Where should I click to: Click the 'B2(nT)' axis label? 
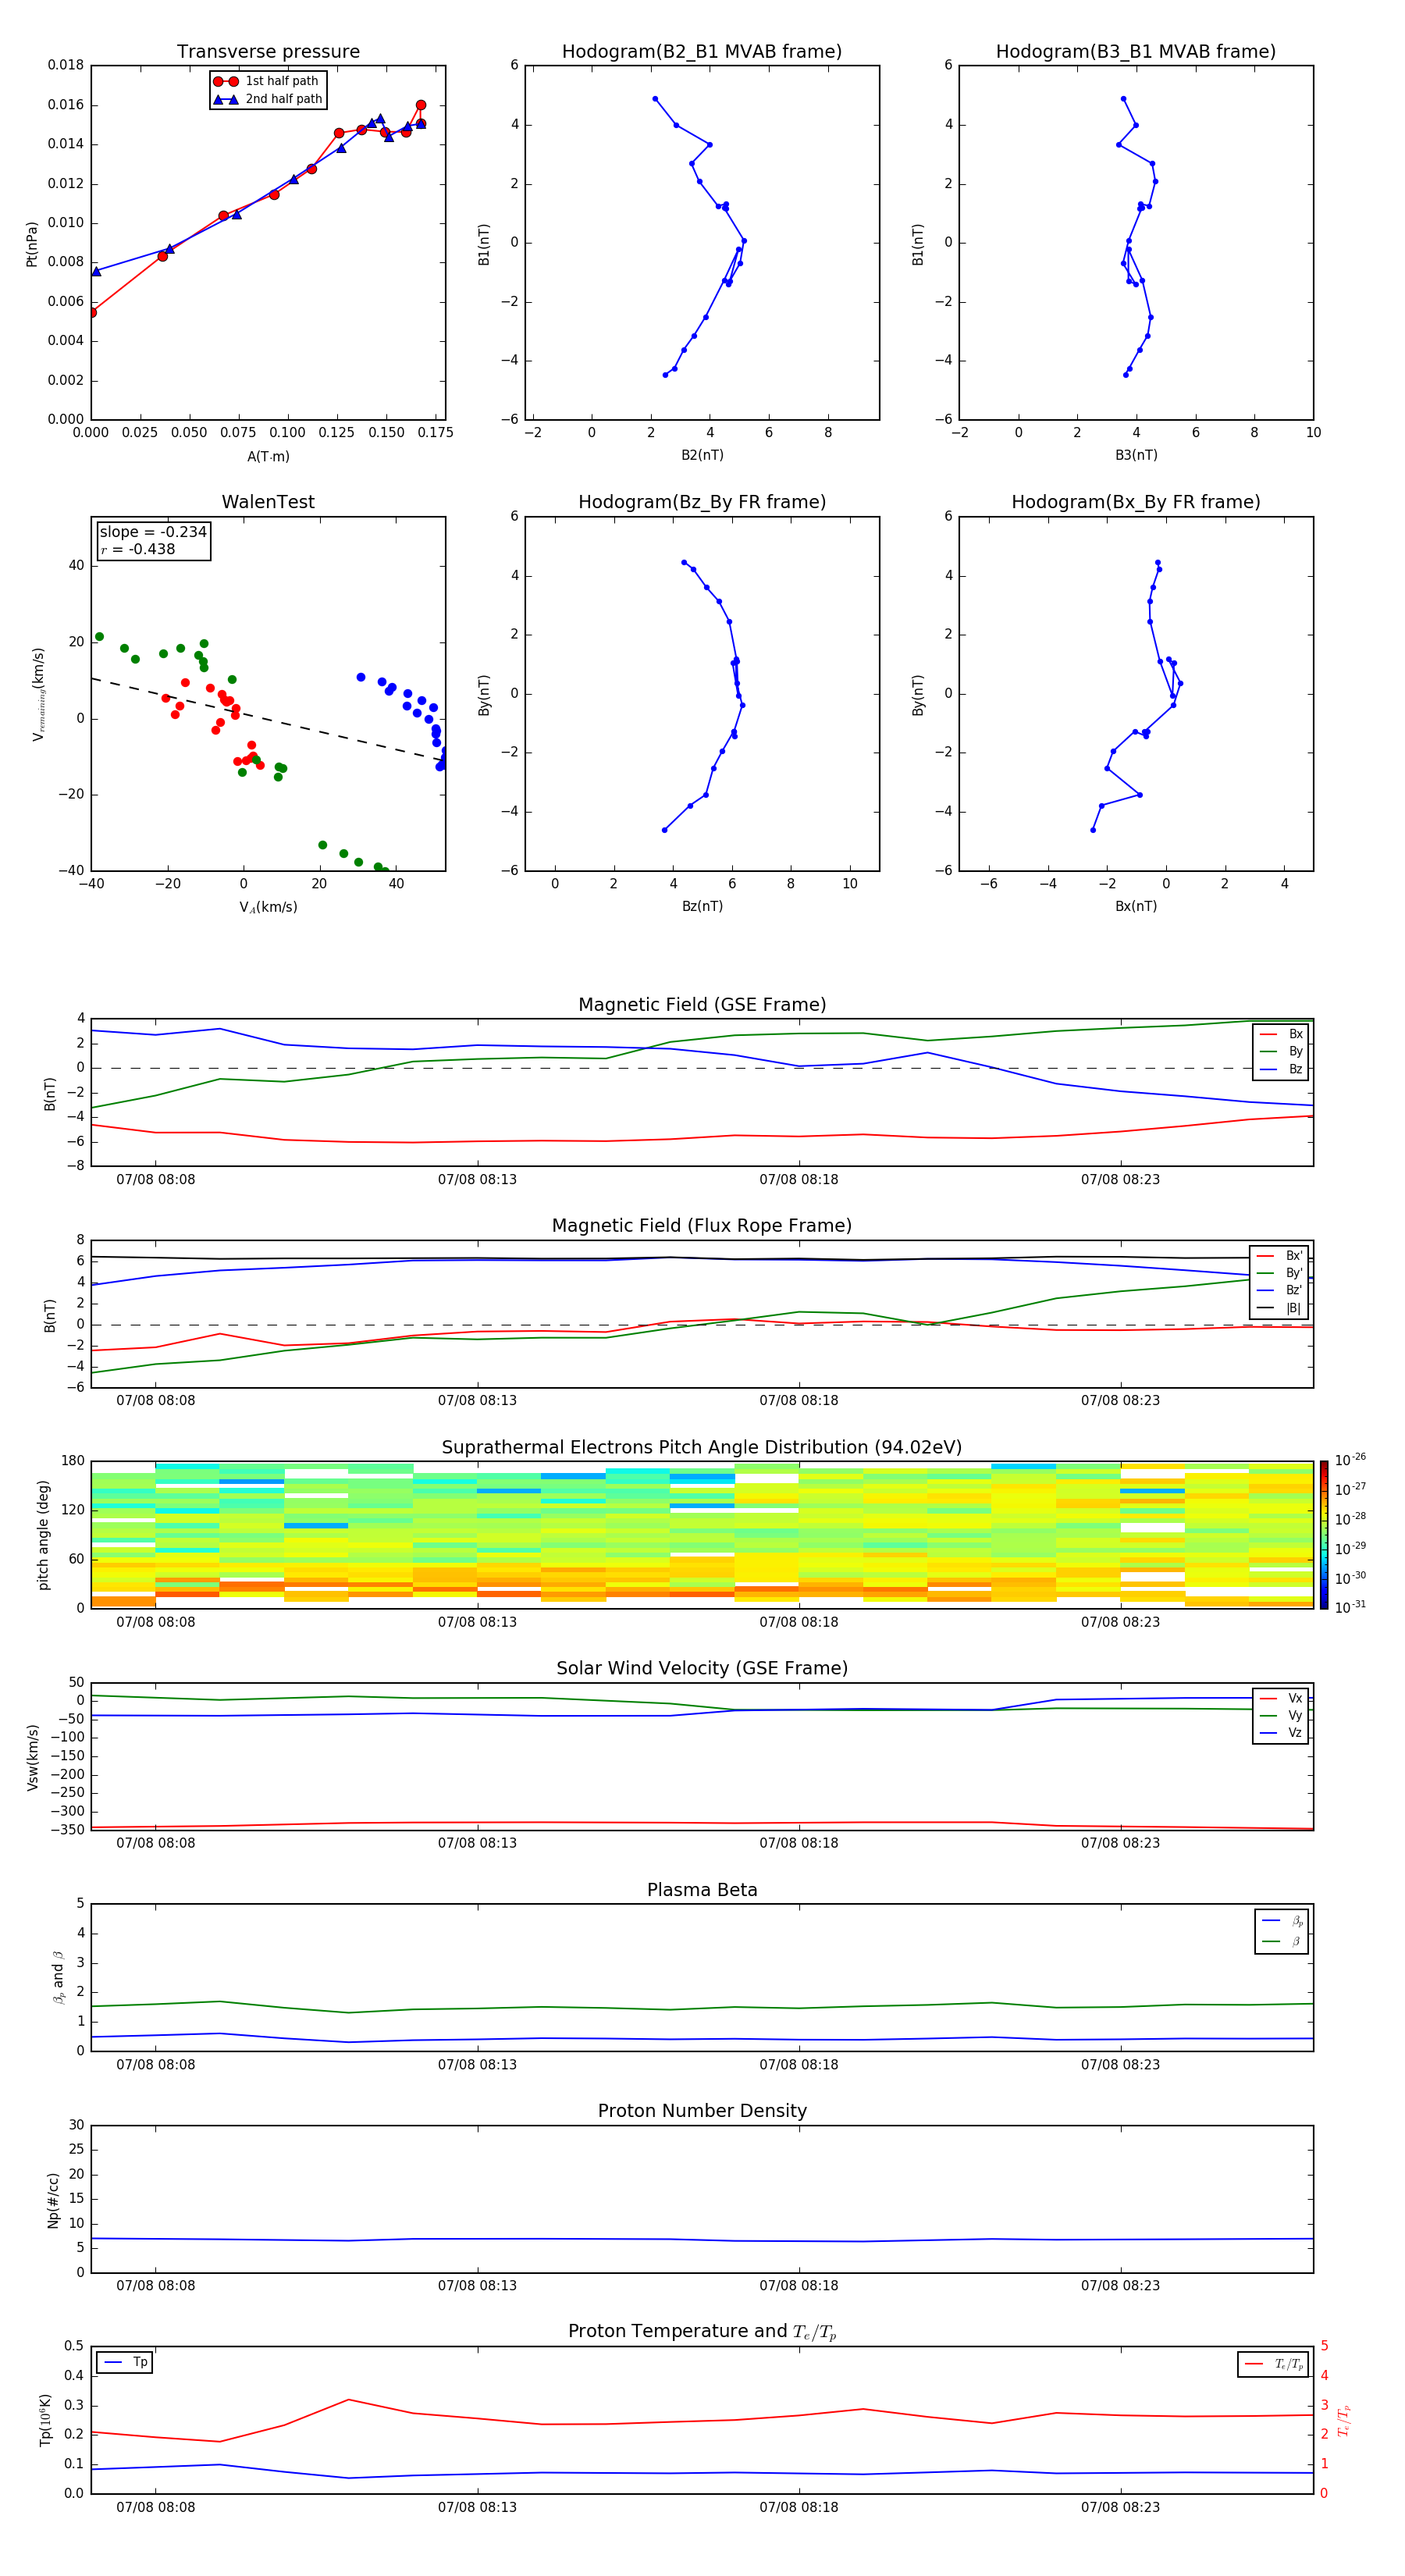(702, 455)
